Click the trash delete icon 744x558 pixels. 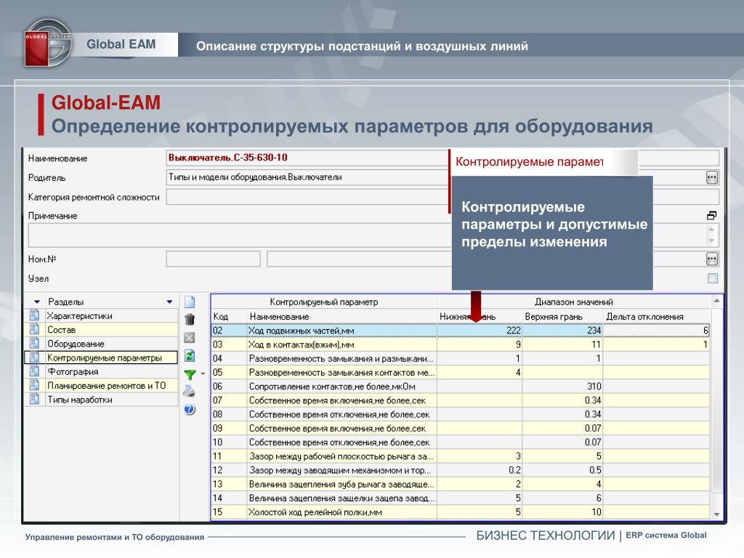point(190,320)
